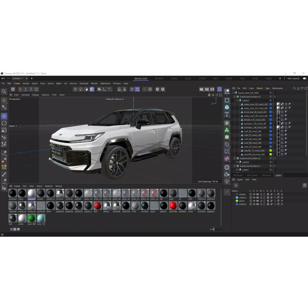This screenshot has height=308, width=308.
Task: Open the Rectangle spline primitive
Action: 227,100
